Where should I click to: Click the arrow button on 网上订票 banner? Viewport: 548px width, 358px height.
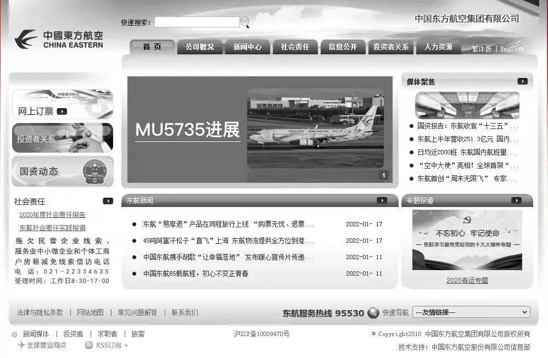point(62,111)
